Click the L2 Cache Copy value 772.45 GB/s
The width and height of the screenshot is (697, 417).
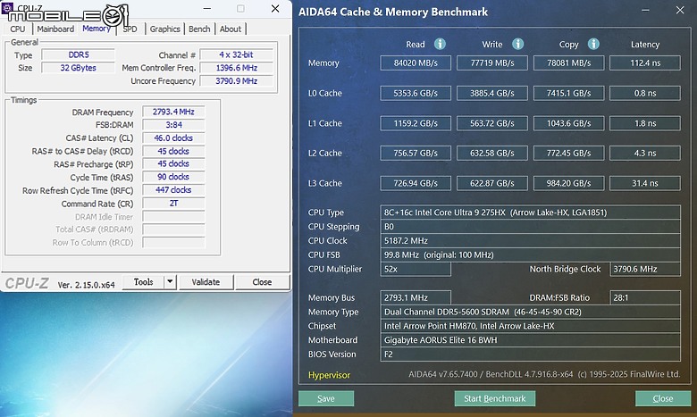tap(568, 154)
